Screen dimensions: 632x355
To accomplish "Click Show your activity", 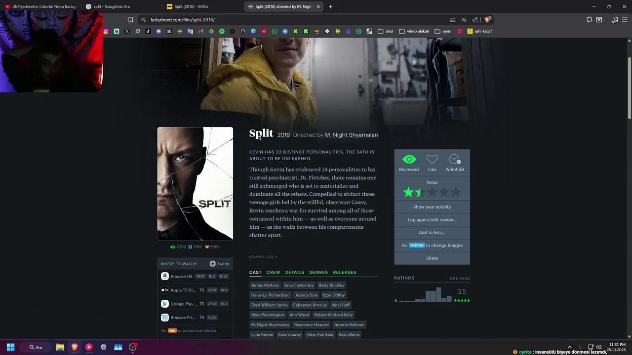I will [432, 207].
